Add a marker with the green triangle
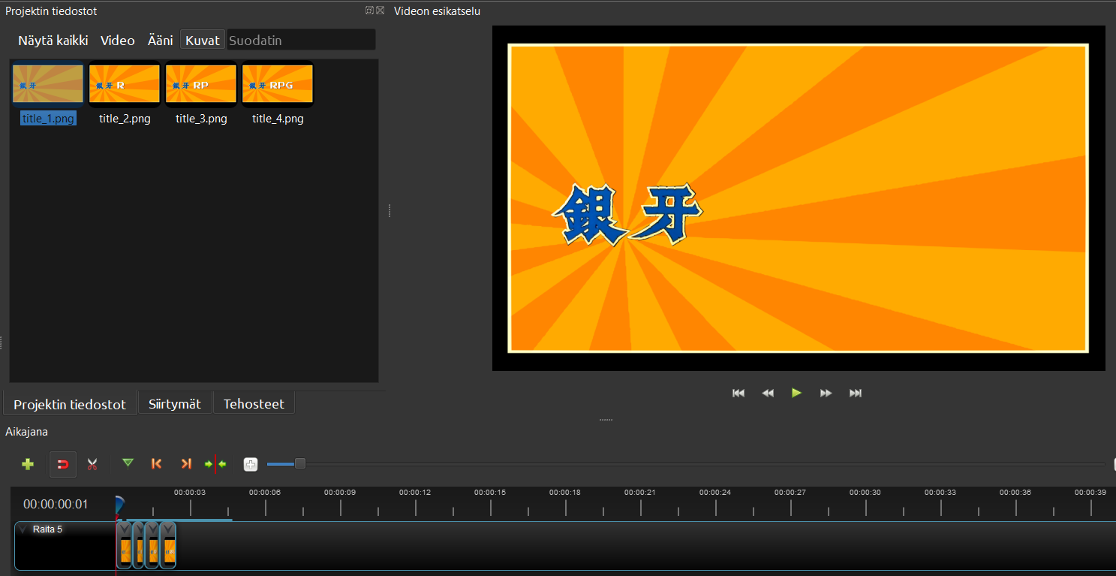1116x576 pixels. [x=128, y=463]
